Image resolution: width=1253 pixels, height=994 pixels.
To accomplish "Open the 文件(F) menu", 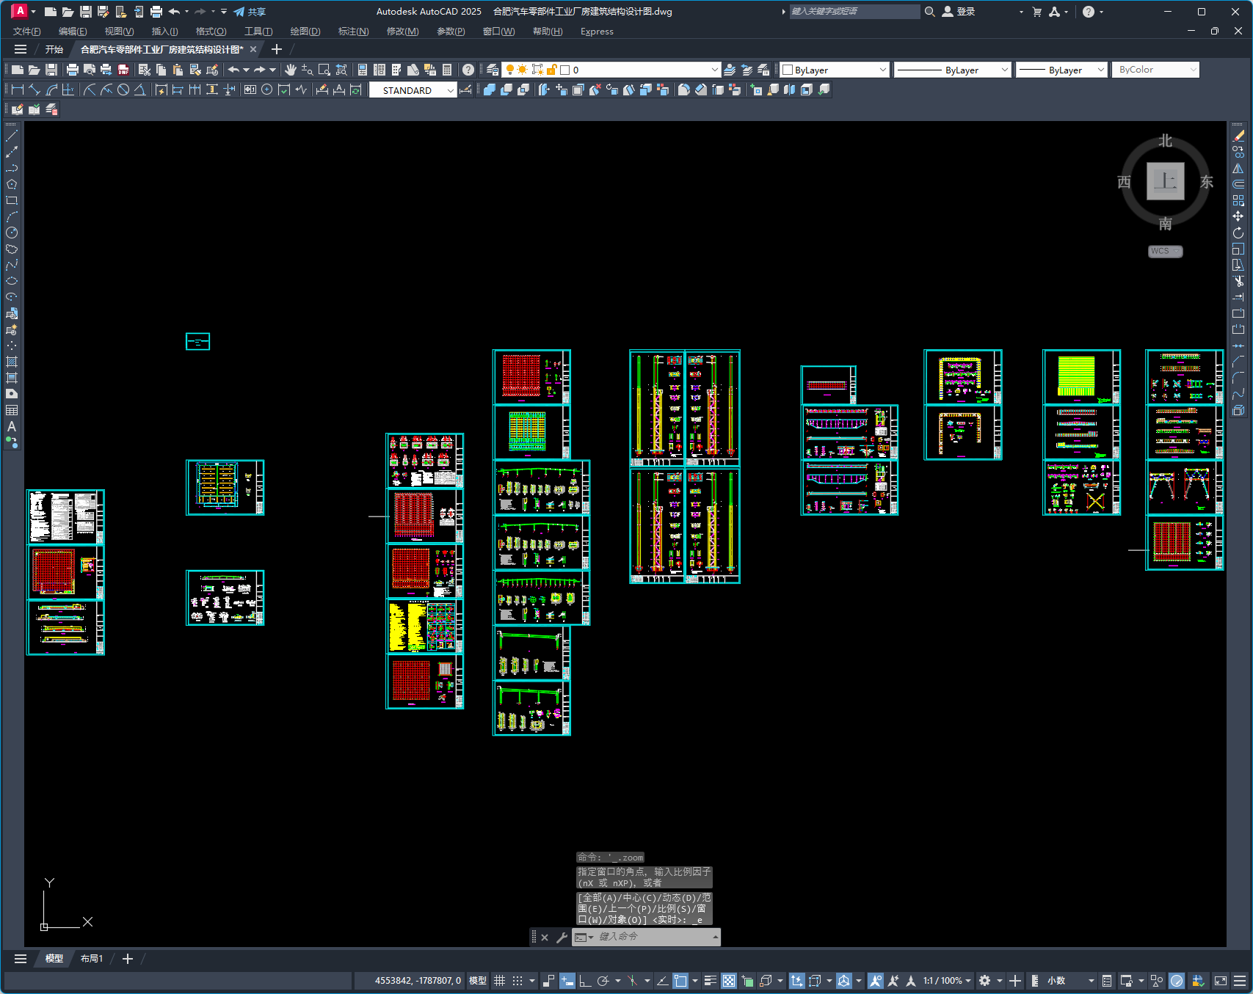I will [27, 32].
